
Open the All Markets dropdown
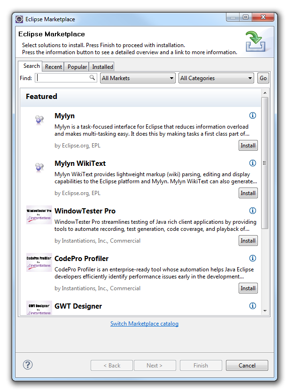coord(138,78)
